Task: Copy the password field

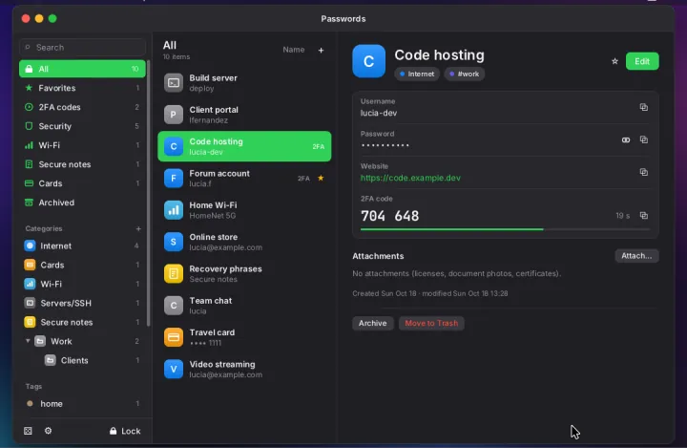Action: (643, 139)
